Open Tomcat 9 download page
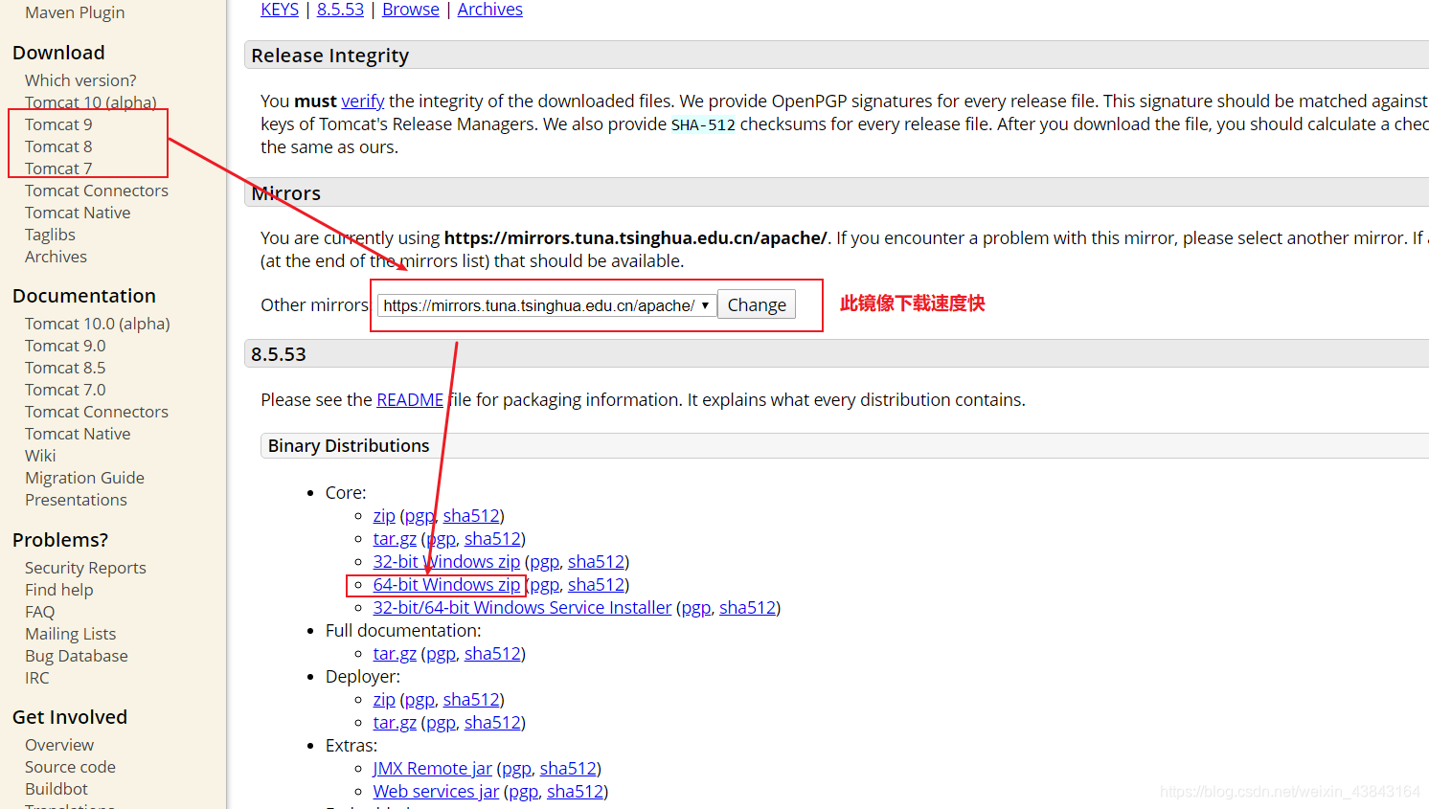1429x809 pixels. coord(58,124)
